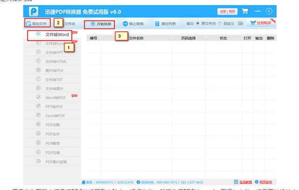Click the 页码选择 column header

188,38
